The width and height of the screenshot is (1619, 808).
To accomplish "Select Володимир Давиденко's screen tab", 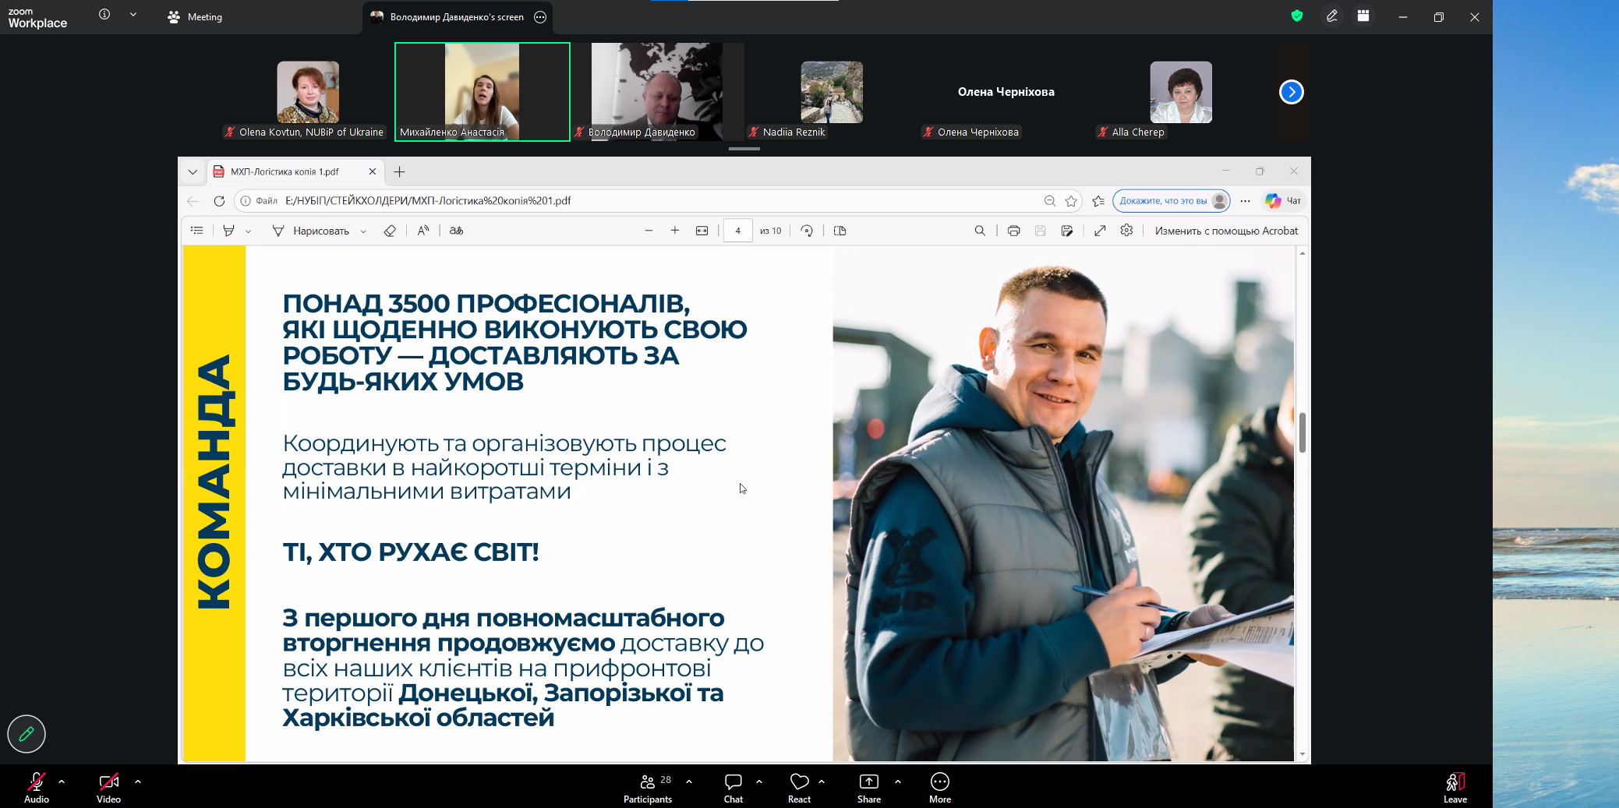I will click(456, 17).
